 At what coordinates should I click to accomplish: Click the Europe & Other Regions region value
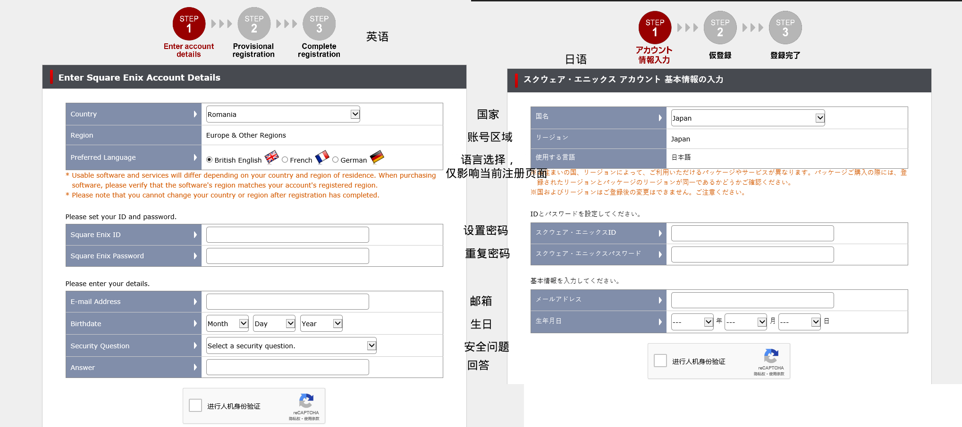(x=246, y=135)
